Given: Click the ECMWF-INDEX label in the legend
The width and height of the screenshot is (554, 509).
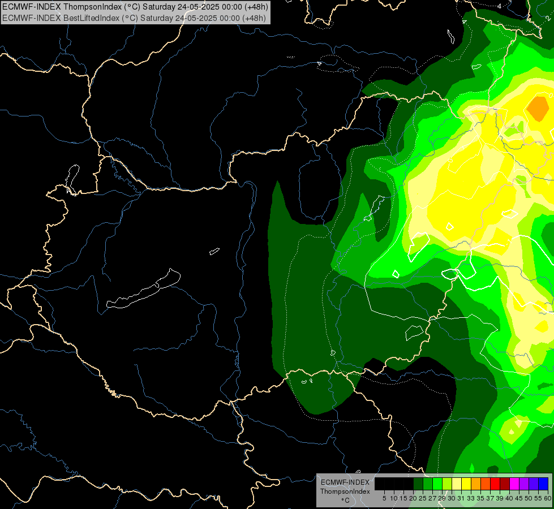Looking at the screenshot, I should [345, 482].
